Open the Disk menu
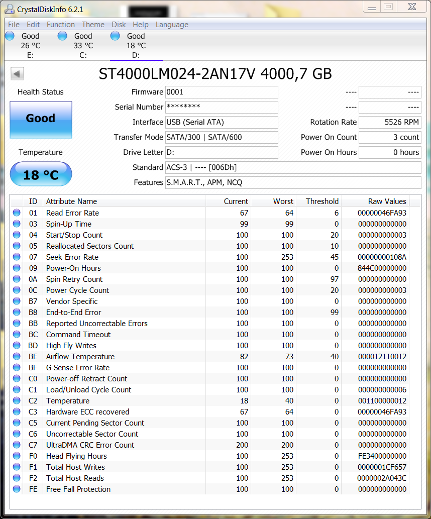 (119, 25)
